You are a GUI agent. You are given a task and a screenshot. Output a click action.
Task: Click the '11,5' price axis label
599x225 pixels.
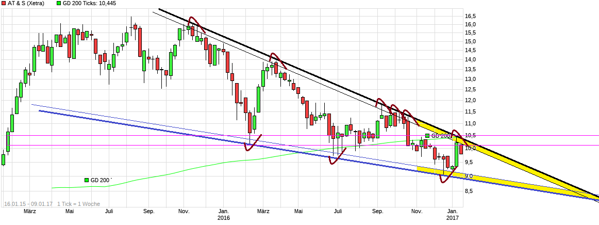coord(470,112)
